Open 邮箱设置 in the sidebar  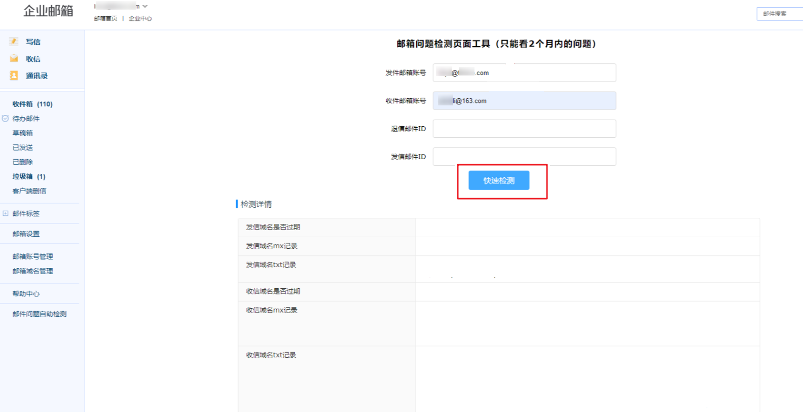click(26, 234)
